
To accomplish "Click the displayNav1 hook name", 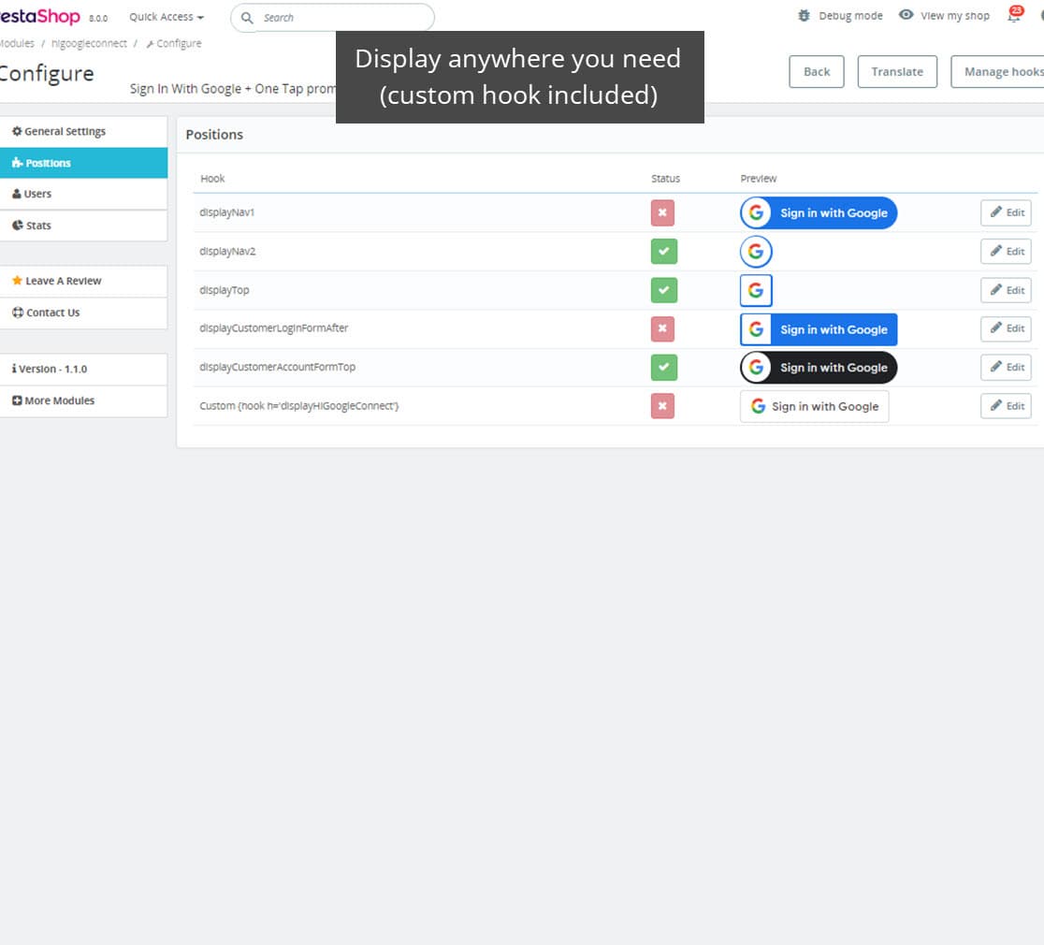I will (227, 212).
